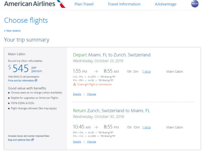Change the departing Miami to Zurich flight
202x151 pixels.
coord(91,94)
